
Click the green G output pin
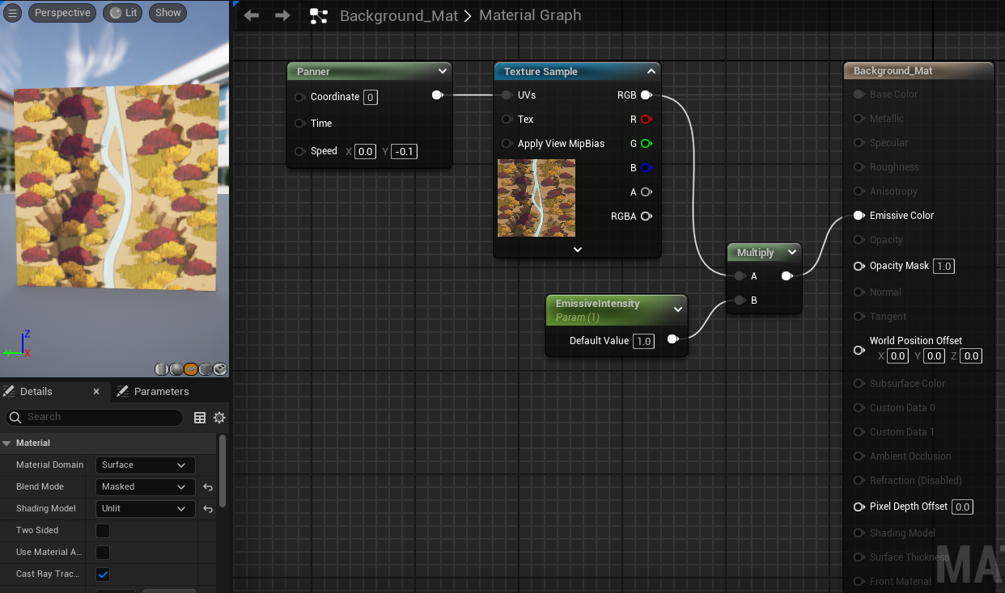(x=646, y=144)
